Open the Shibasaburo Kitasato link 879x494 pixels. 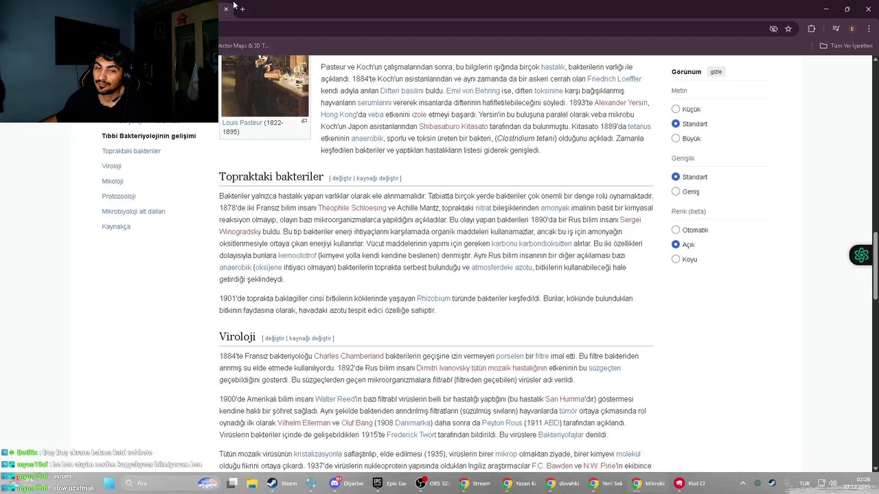pos(453,126)
